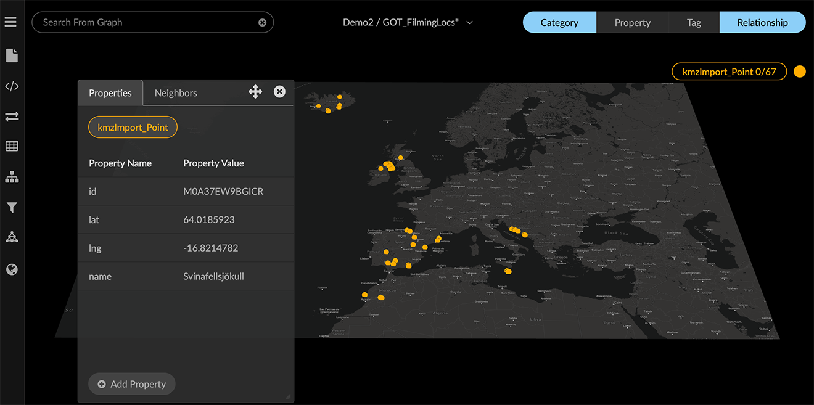The height and width of the screenshot is (405, 814).
Task: Click the swap arrows icon in sidebar
Action: coord(12,117)
